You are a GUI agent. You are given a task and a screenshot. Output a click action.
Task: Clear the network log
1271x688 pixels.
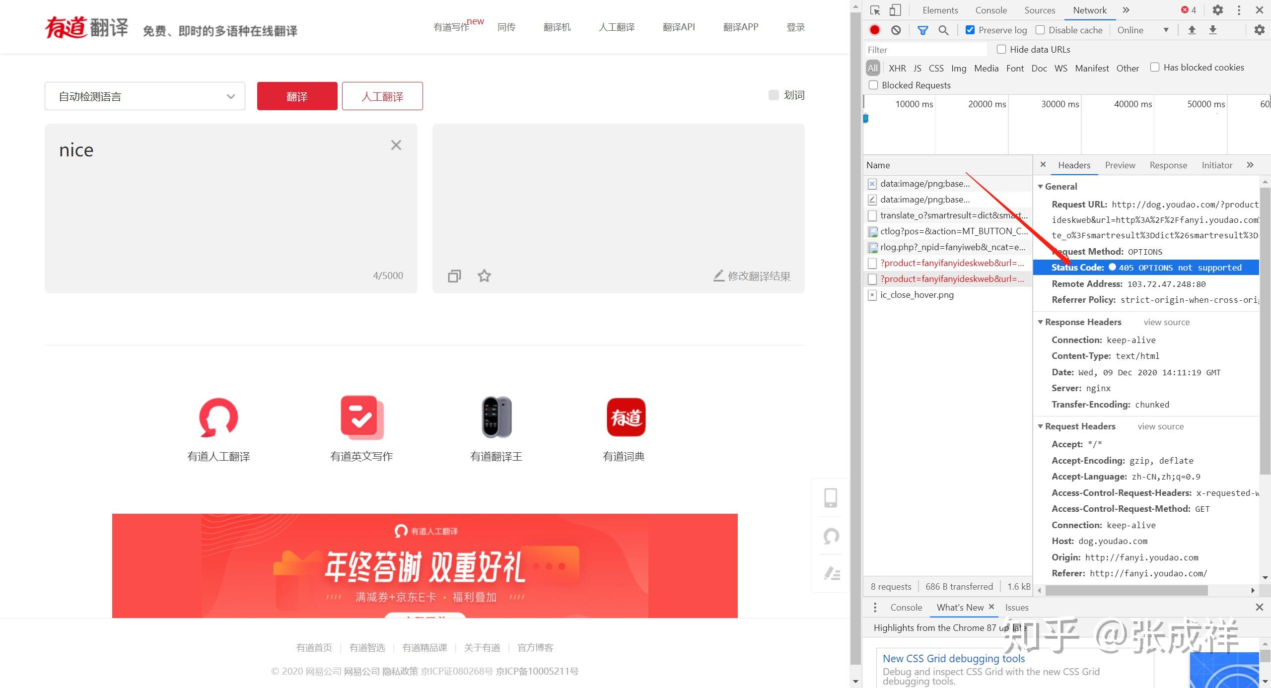[896, 30]
